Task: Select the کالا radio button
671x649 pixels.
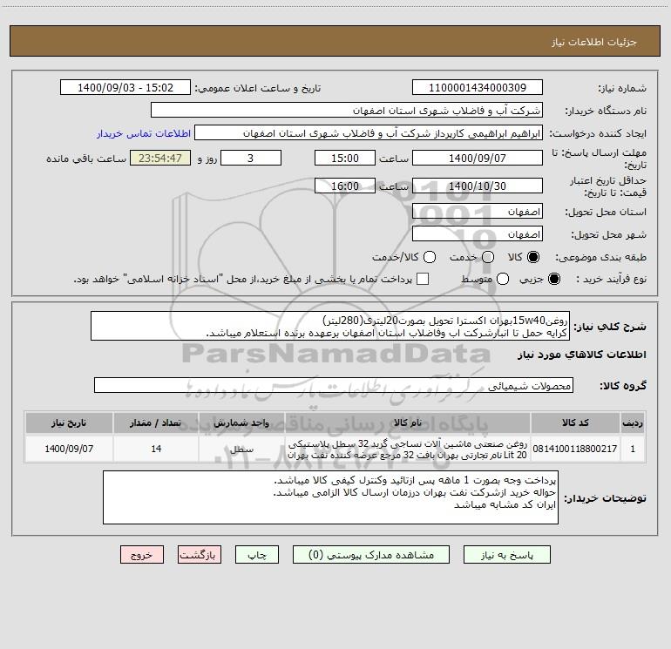Action: click(x=533, y=257)
